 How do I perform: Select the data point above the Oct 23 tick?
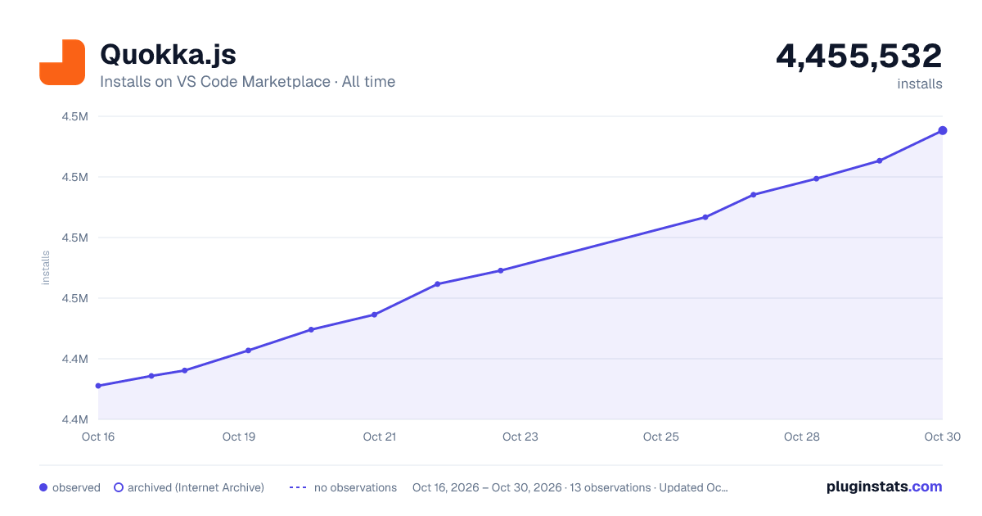coord(501,270)
